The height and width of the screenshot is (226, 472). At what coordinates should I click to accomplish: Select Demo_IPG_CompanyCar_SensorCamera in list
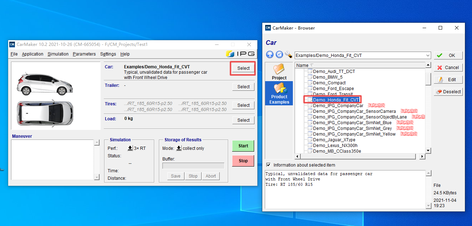[x=354, y=111]
